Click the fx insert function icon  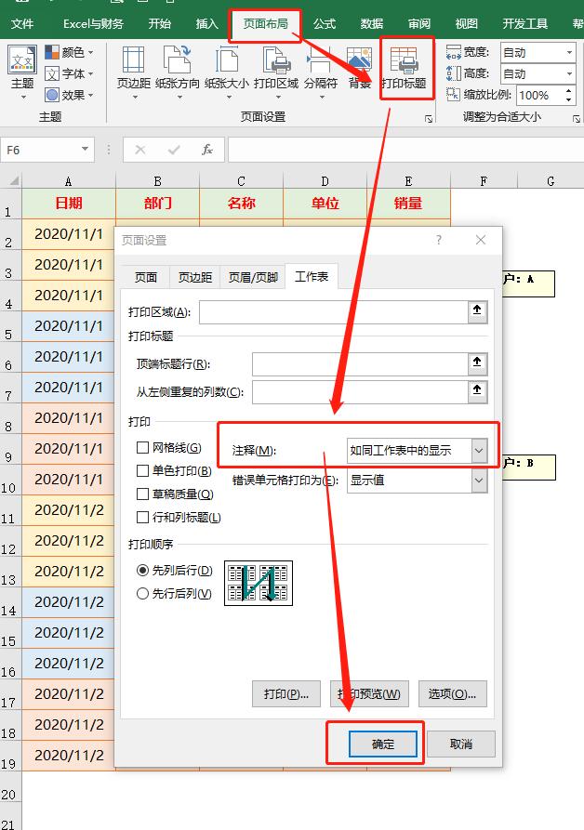pyautogui.click(x=207, y=150)
